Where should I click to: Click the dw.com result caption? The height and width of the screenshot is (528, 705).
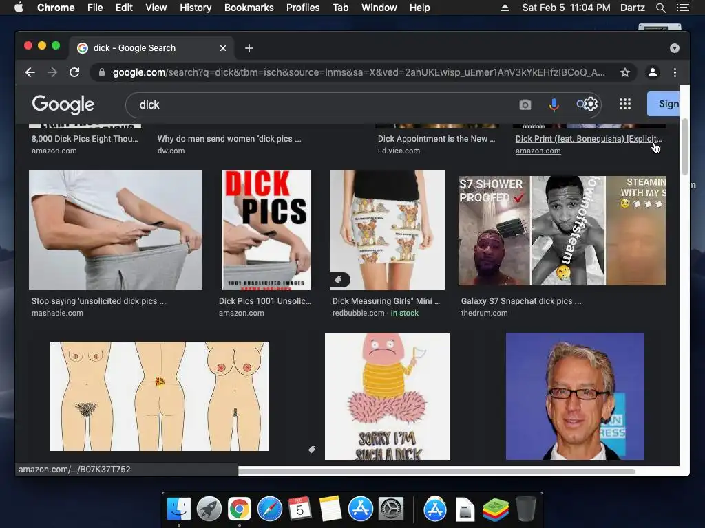click(171, 151)
